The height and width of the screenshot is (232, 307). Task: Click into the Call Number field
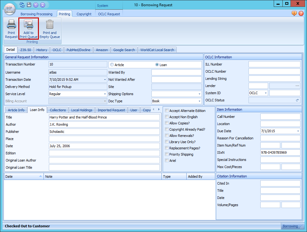(x=280, y=117)
